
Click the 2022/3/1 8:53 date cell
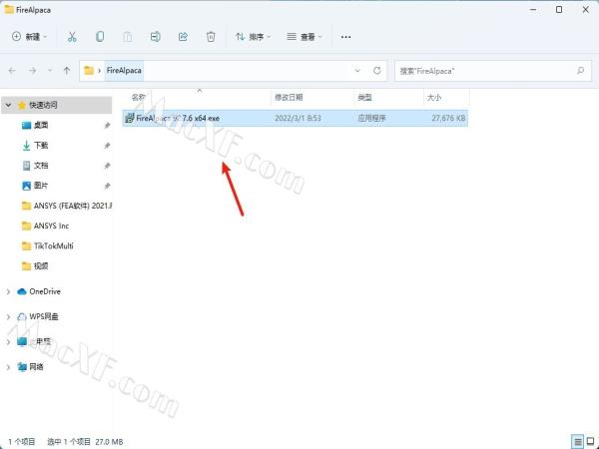[x=298, y=118]
